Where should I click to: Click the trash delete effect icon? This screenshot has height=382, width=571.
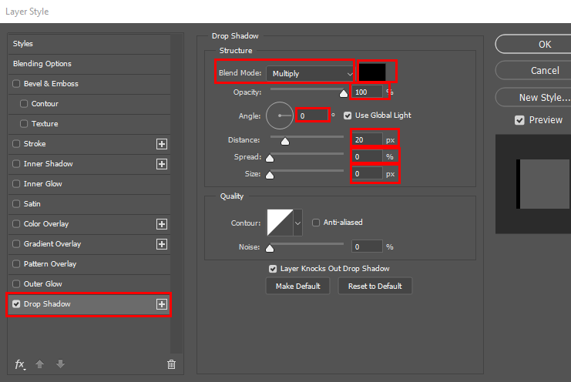171,364
